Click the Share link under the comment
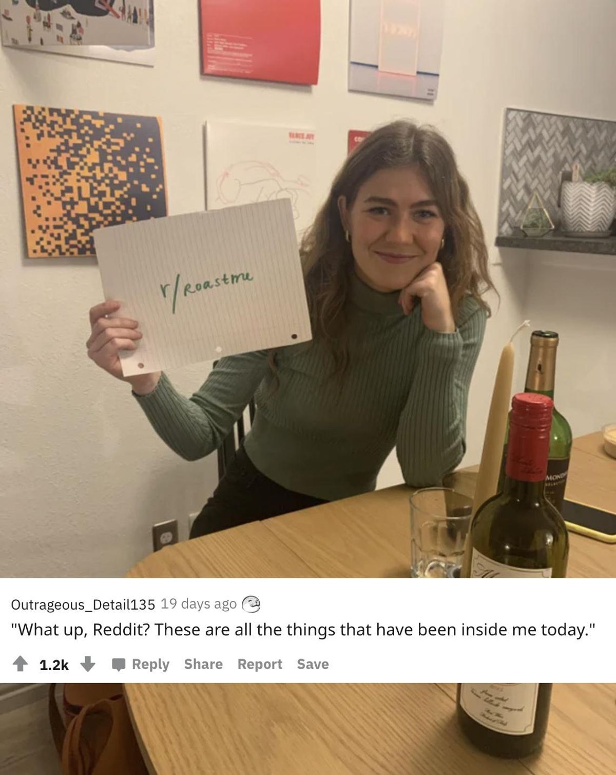This screenshot has height=775, width=616. [x=203, y=664]
